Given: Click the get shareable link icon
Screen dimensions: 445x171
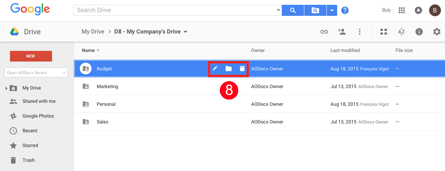Looking at the screenshot, I should [x=324, y=32].
